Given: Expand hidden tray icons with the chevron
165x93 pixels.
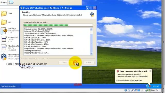Looking at the screenshot, I should click(x=147, y=86).
